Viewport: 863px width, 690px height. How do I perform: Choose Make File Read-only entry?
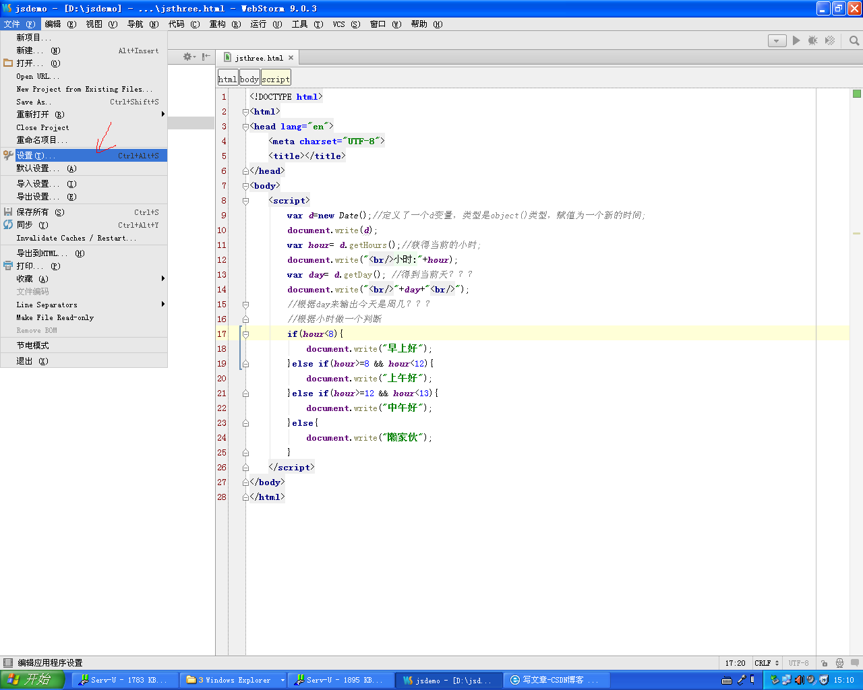[x=84, y=317]
